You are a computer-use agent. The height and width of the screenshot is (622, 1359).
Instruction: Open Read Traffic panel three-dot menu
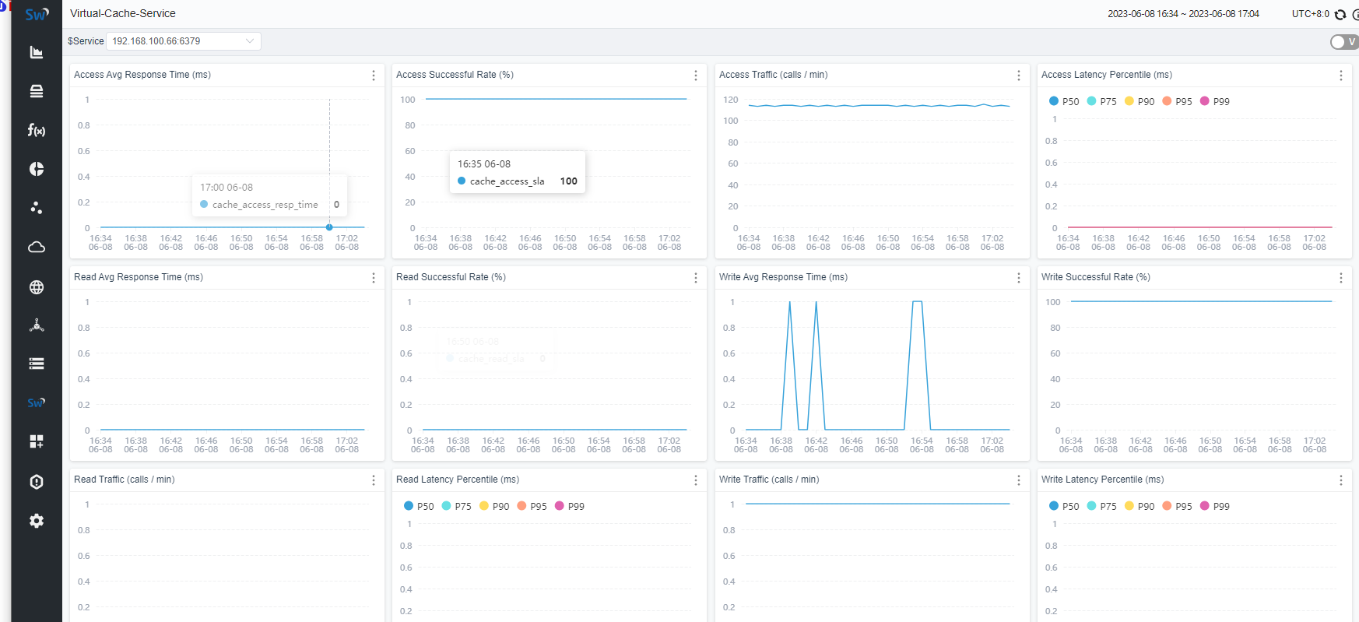pyautogui.click(x=374, y=480)
